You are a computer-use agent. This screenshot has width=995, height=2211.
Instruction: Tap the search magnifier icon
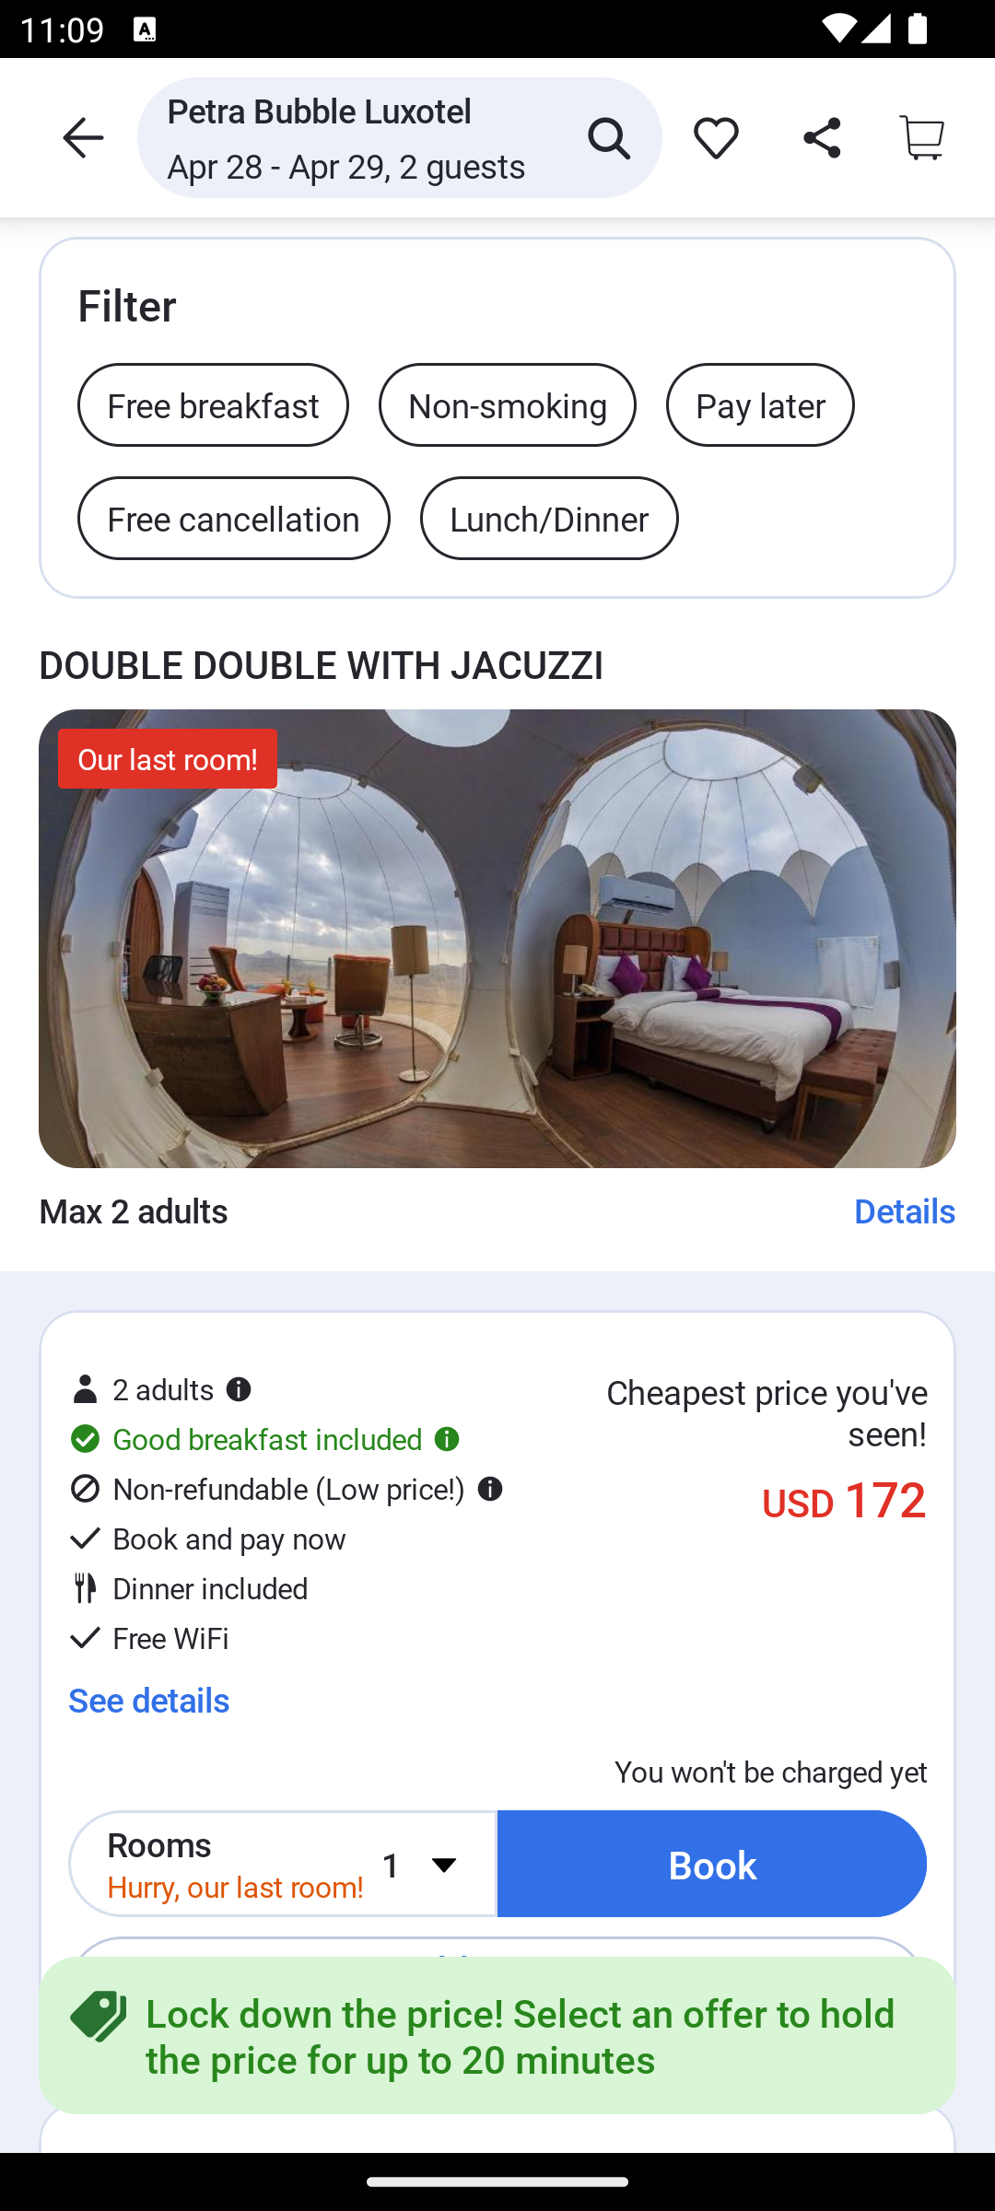pyautogui.click(x=609, y=138)
